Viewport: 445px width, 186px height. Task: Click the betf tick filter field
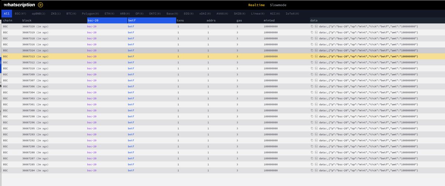point(152,20)
